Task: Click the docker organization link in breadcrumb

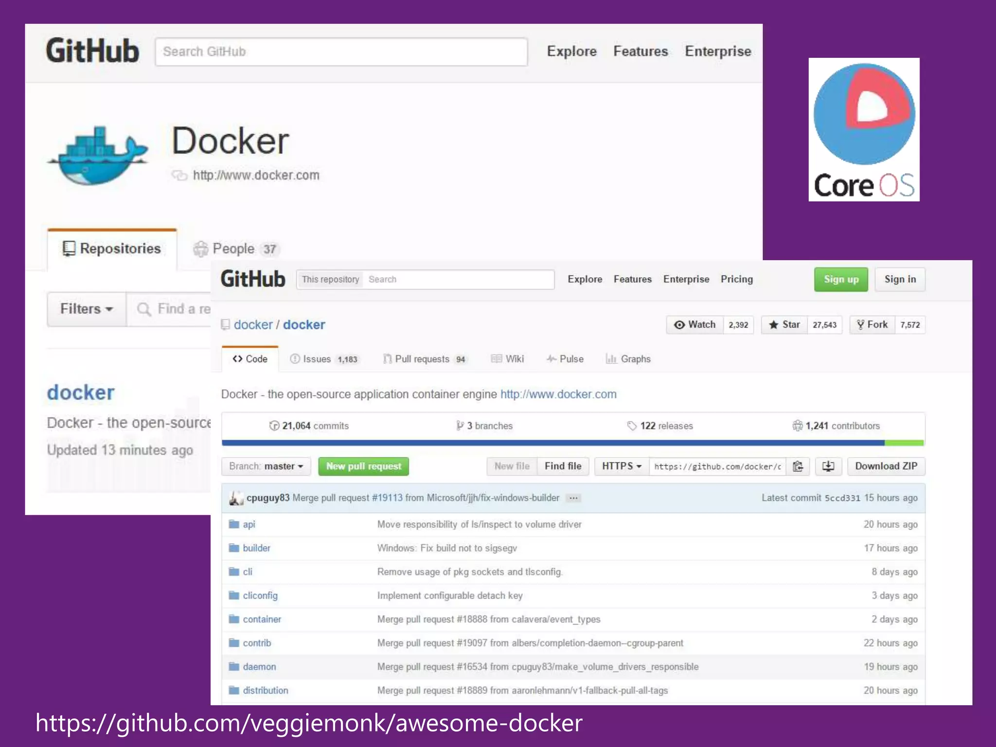Action: [x=253, y=325]
